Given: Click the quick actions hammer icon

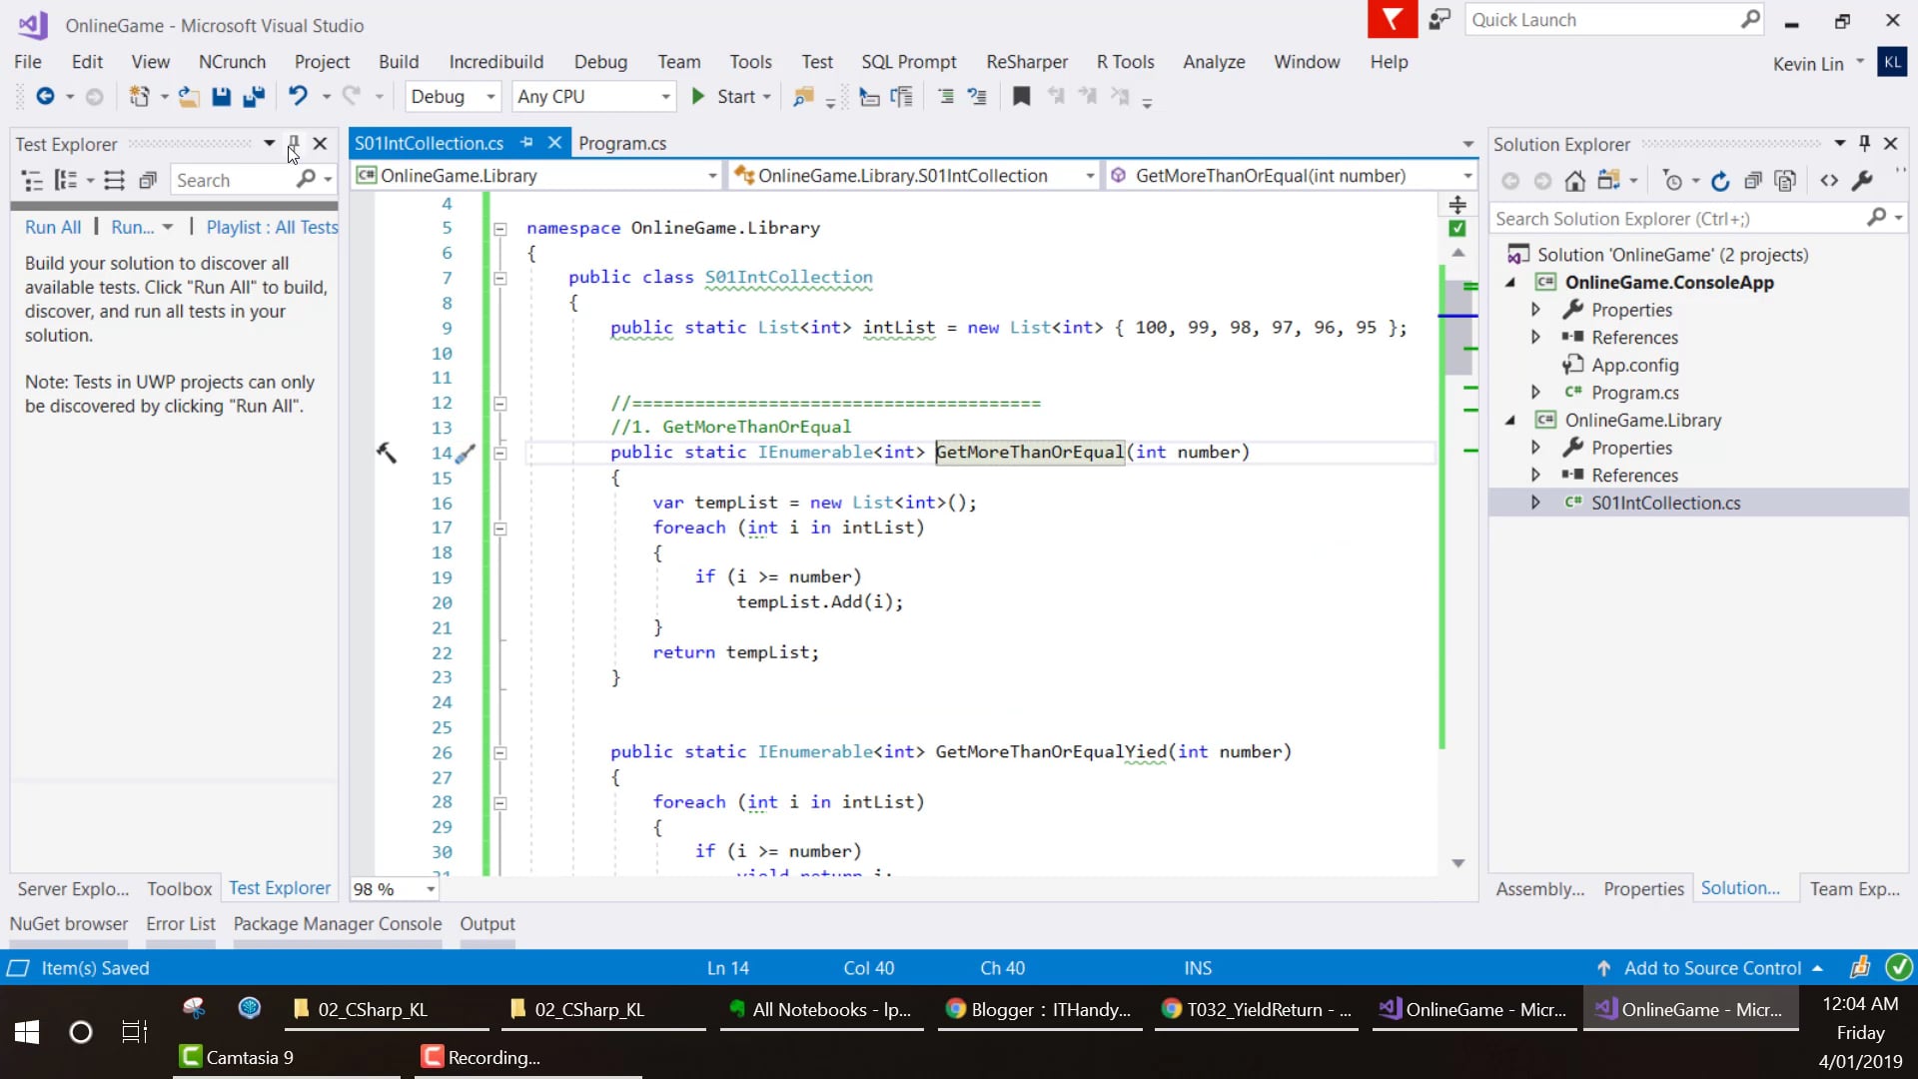Looking at the screenshot, I should point(387,453).
